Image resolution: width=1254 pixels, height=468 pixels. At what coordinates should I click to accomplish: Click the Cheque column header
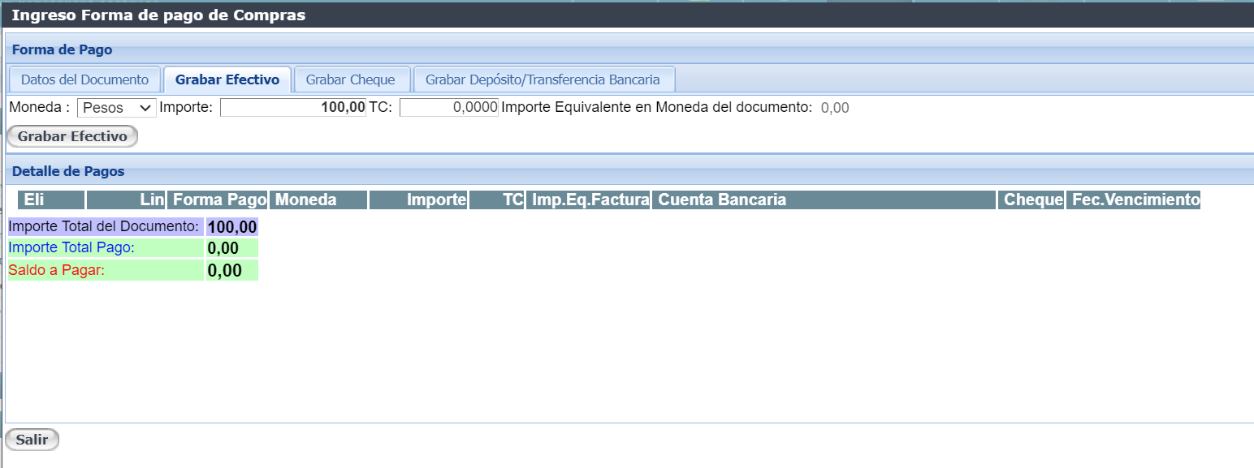point(1031,200)
